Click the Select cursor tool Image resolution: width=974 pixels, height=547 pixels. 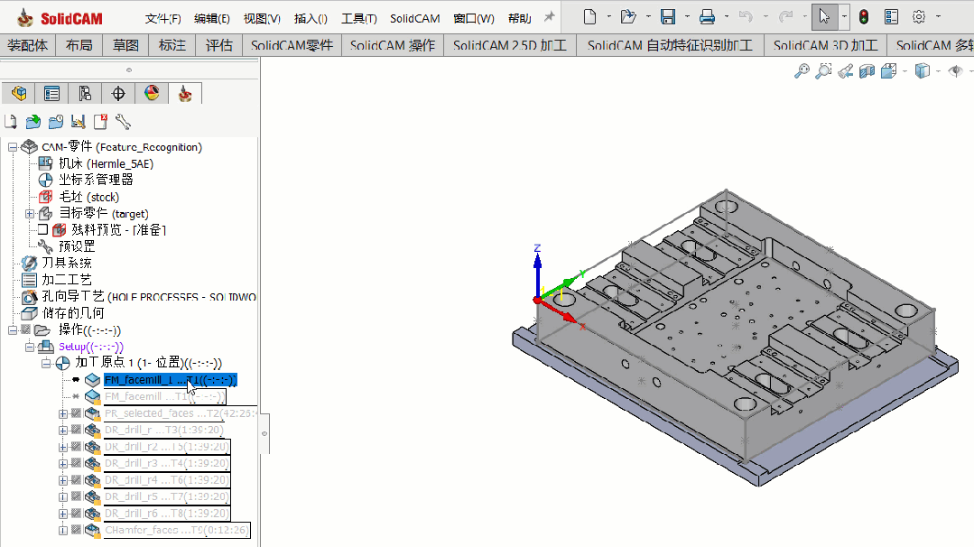(x=824, y=16)
